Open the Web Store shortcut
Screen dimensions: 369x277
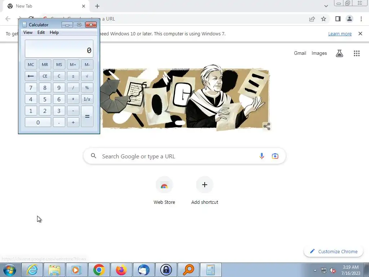[164, 190]
